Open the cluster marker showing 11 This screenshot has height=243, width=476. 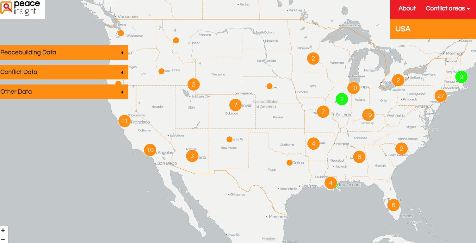coord(124,121)
